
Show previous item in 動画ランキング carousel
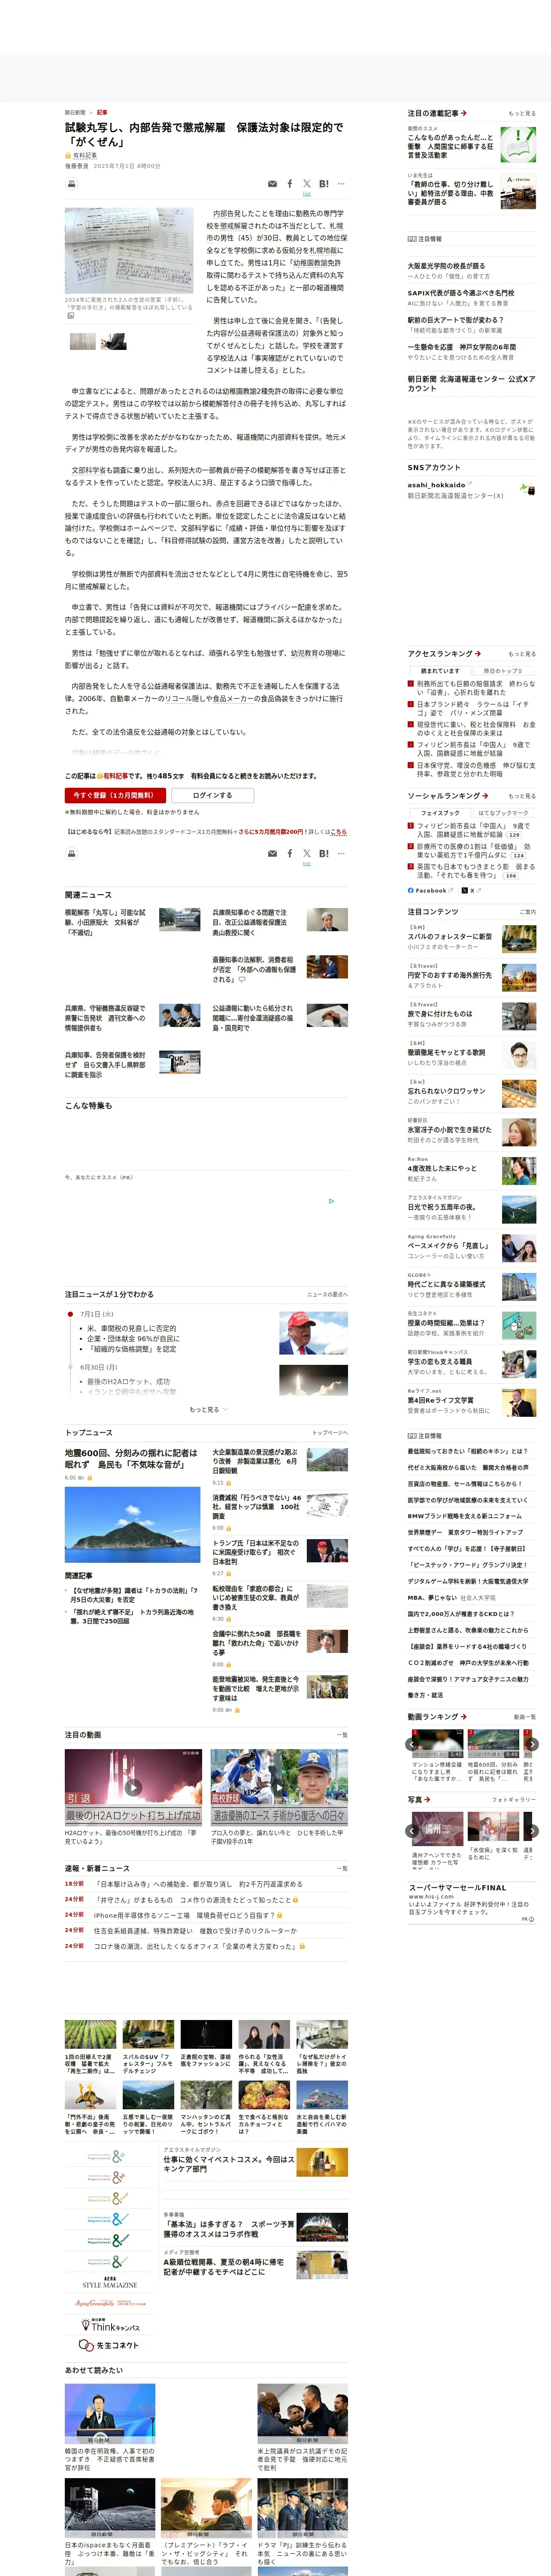coord(411,1744)
